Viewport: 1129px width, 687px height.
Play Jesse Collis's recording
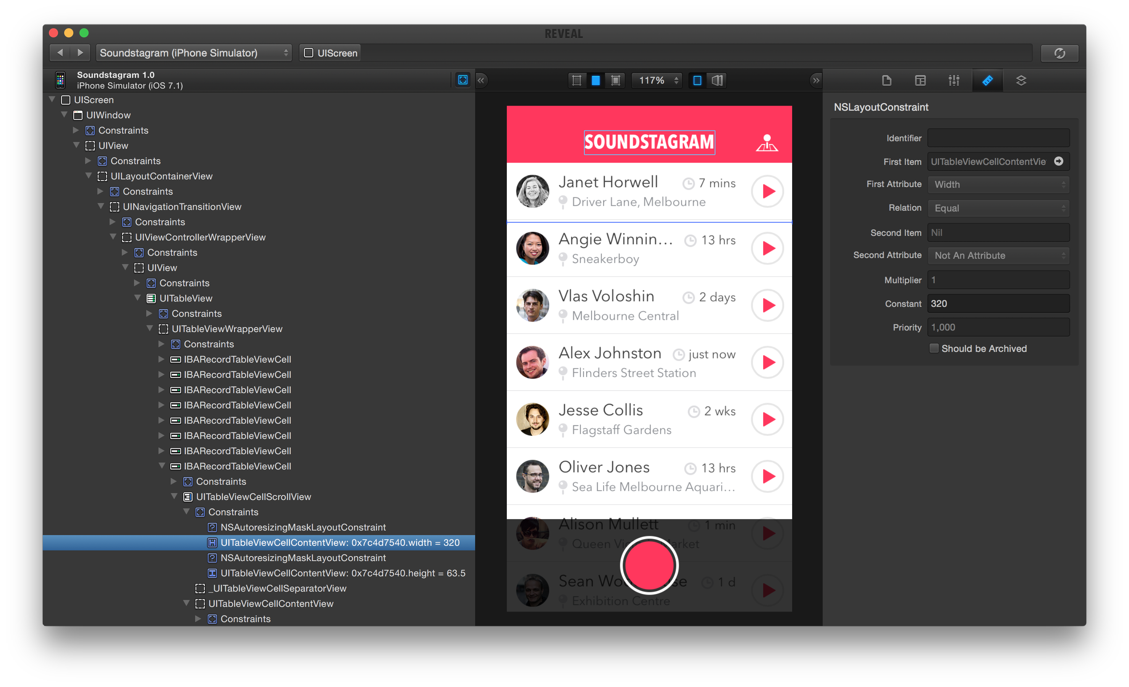(767, 419)
